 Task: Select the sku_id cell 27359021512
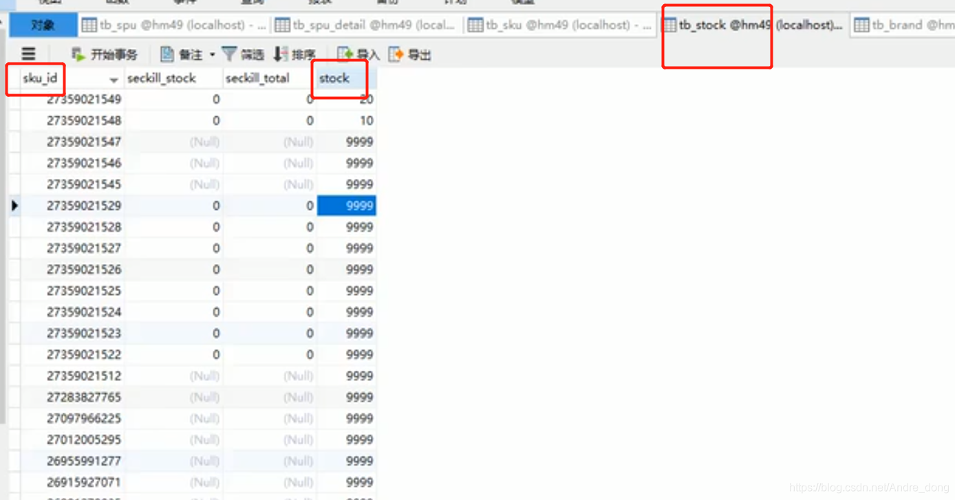tap(72, 376)
